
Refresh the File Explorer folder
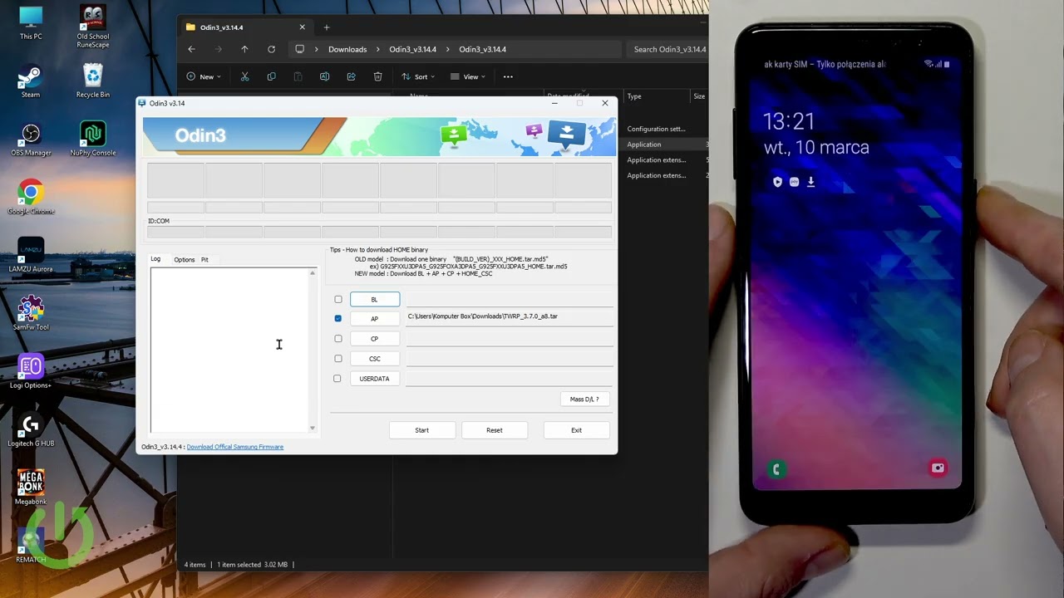point(271,49)
